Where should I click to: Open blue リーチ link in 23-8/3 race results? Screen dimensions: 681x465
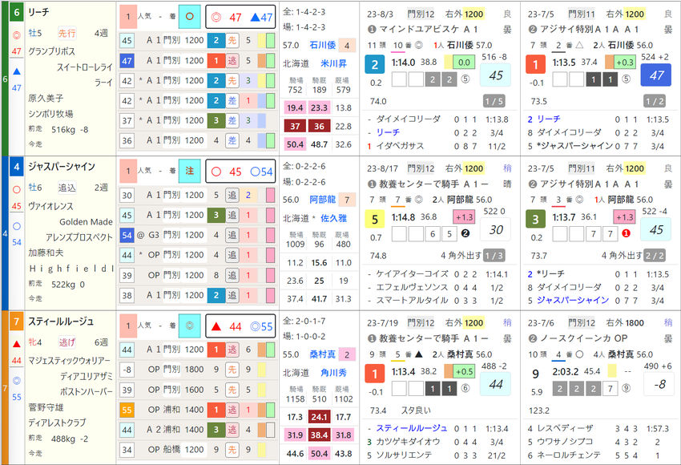click(x=388, y=132)
